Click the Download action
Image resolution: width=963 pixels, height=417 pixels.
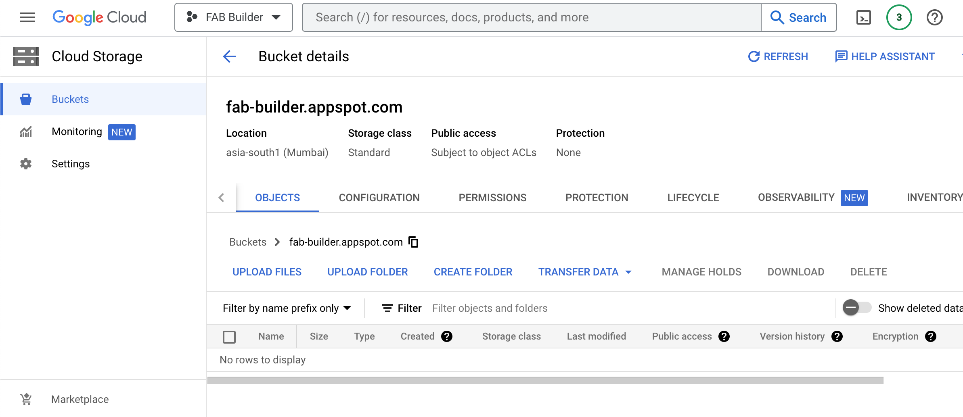click(x=796, y=272)
